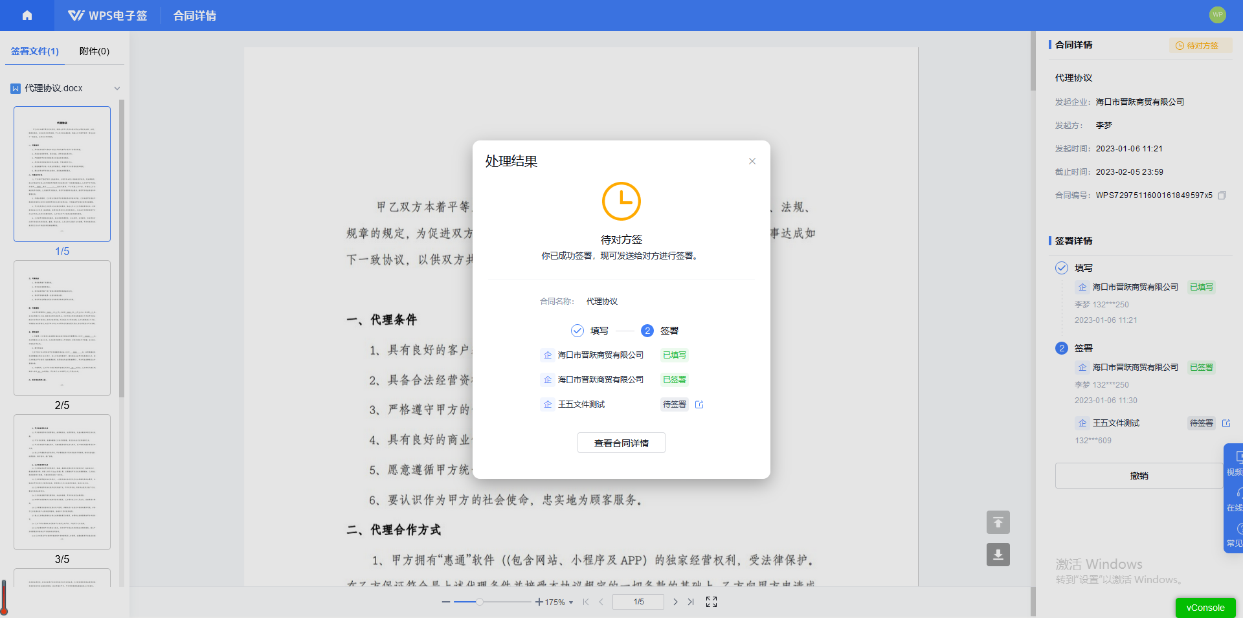
Task: Open the 175% zoom level dropdown
Action: click(559, 602)
